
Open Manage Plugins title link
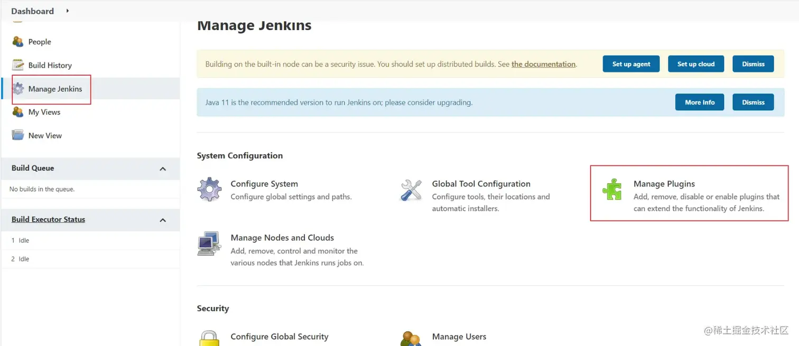(664, 184)
